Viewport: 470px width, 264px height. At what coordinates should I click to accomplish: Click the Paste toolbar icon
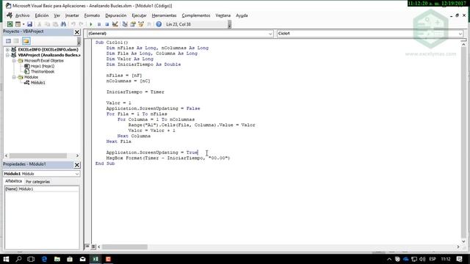click(x=55, y=24)
